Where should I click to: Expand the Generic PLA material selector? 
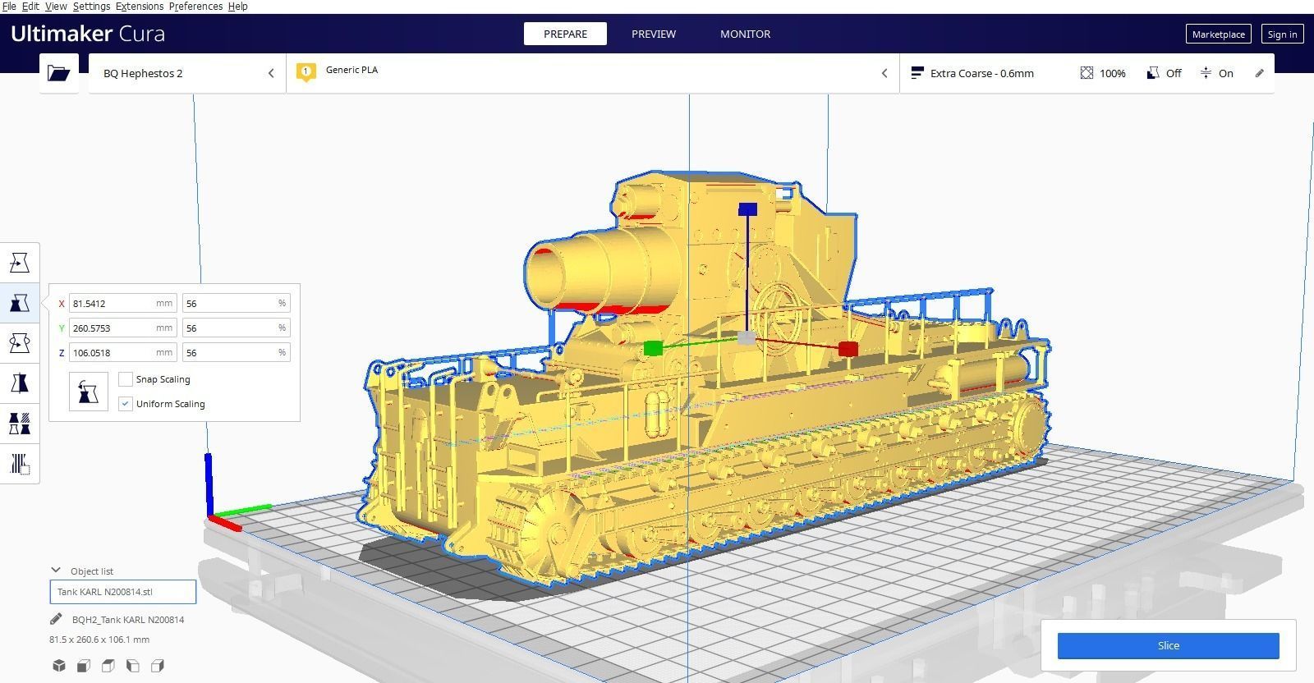[x=593, y=73]
